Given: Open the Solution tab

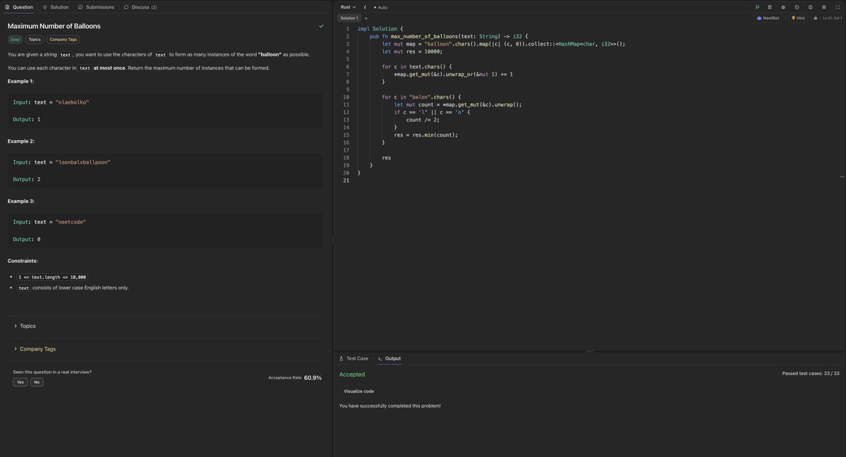Looking at the screenshot, I should coord(56,7).
